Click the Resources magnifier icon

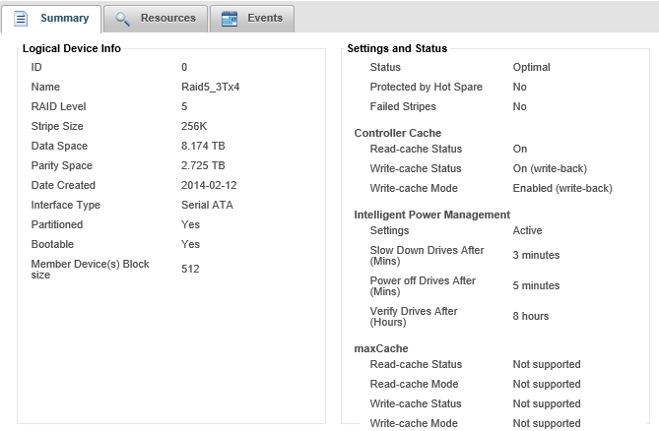122,19
